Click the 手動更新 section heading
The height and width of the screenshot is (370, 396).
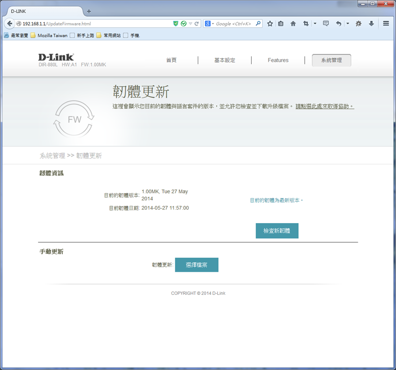pos(51,251)
